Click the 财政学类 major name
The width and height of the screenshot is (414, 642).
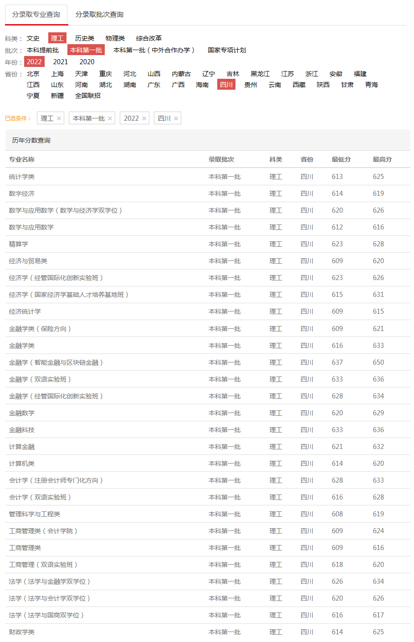point(22,632)
